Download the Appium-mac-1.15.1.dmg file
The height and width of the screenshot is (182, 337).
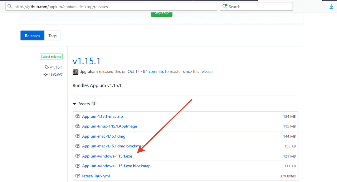(104, 136)
